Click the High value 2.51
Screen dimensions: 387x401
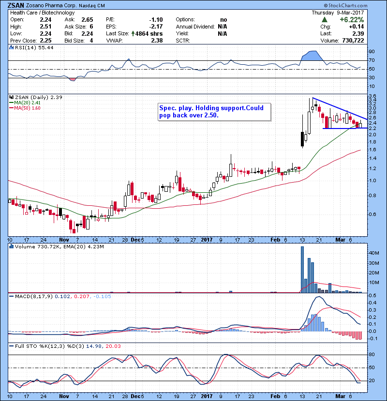(45, 27)
